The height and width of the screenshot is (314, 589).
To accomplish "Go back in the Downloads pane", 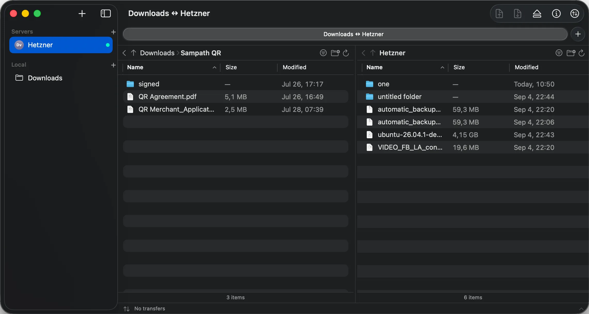I will click(x=124, y=53).
